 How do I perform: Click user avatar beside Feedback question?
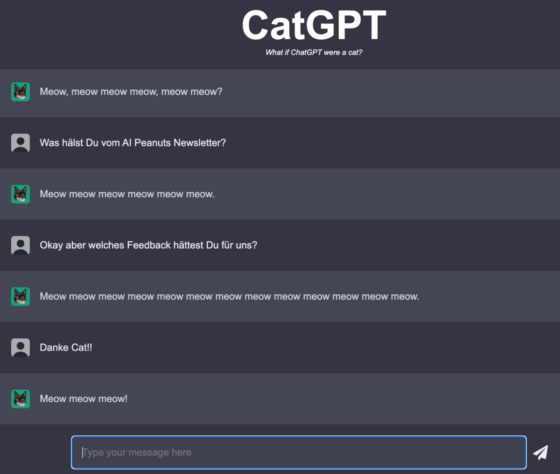21,245
